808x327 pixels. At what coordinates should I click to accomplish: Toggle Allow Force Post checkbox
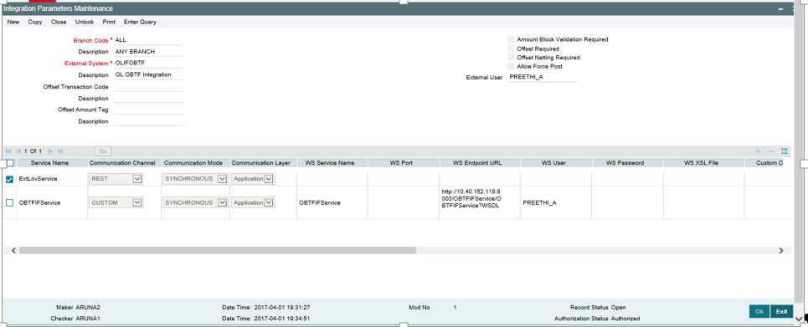coord(511,66)
